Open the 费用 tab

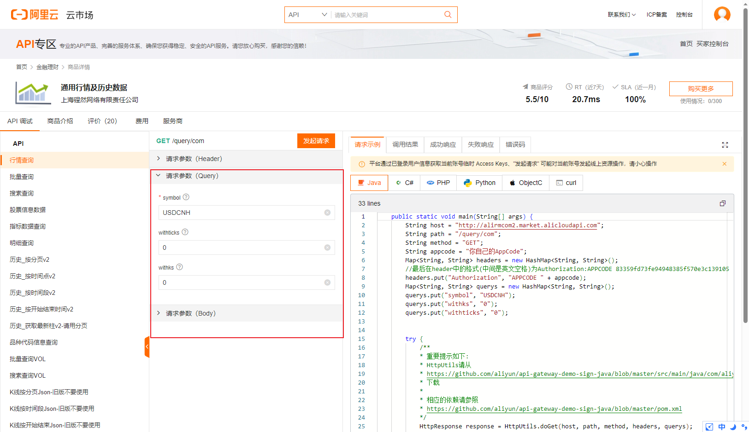click(x=142, y=121)
